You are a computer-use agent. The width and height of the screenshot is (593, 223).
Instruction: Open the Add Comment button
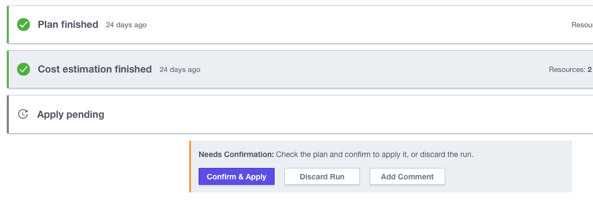[x=407, y=177]
